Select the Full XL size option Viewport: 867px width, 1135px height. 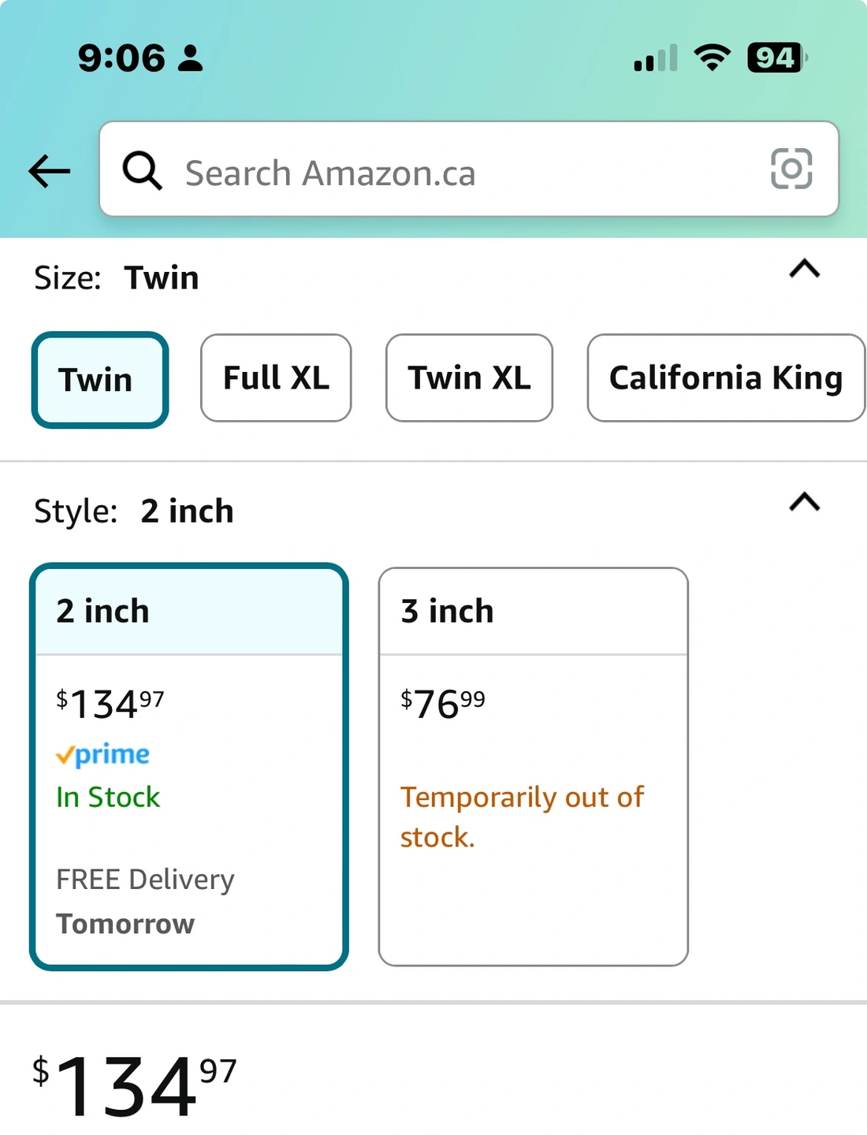tap(276, 378)
